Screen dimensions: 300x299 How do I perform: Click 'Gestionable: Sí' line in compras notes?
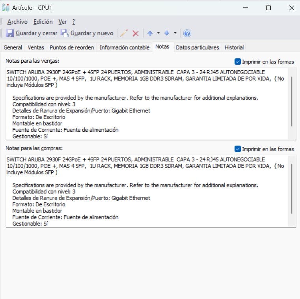click(30, 224)
